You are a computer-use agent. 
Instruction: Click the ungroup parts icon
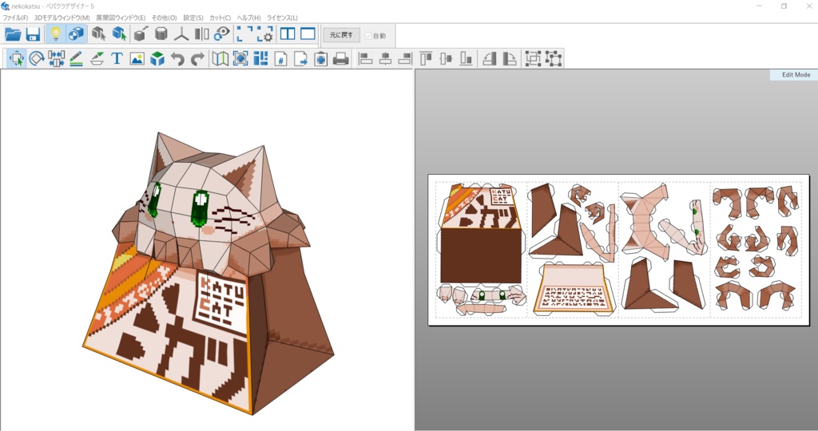pyautogui.click(x=553, y=59)
